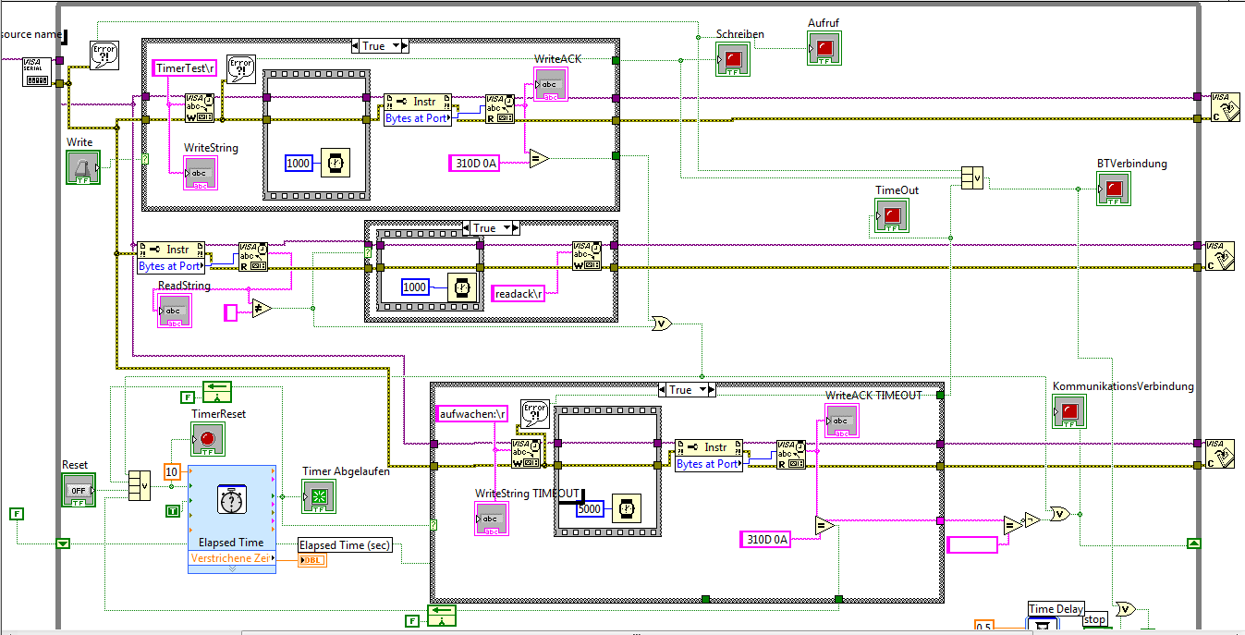The image size is (1245, 635).
Task: Click the BTVerbindung indicator terminal
Action: 1114,189
